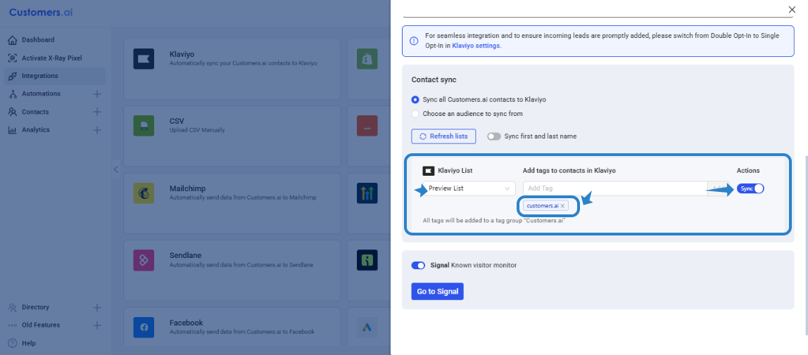This screenshot has width=808, height=355.
Task: Toggle the Sync switch under Actions
Action: coord(750,188)
